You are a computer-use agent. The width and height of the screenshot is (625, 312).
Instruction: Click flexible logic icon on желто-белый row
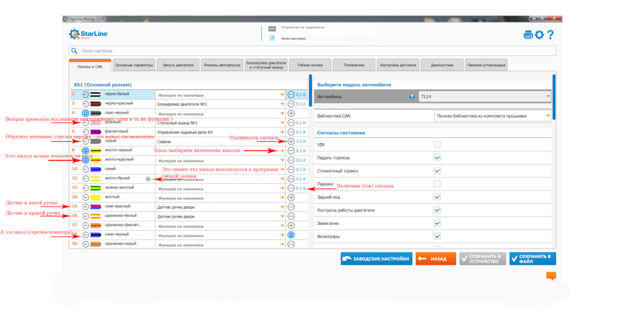click(x=148, y=179)
